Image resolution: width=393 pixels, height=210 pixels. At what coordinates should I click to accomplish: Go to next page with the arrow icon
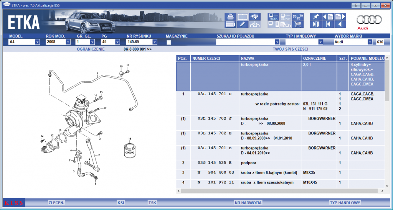click(x=340, y=17)
